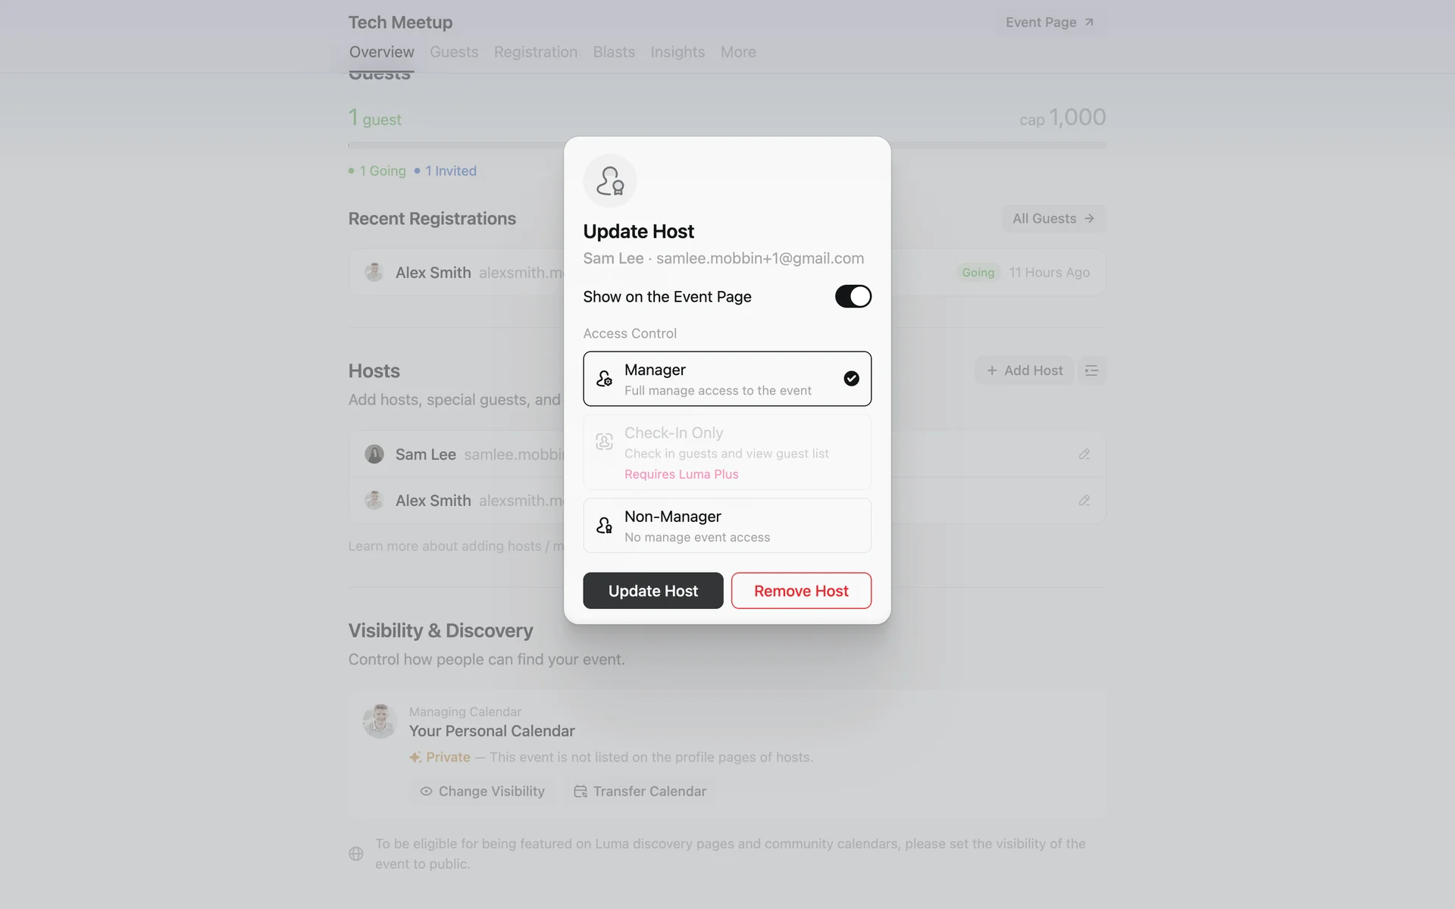Open the Registration tab
Screen dimensions: 1455x909
click(536, 52)
